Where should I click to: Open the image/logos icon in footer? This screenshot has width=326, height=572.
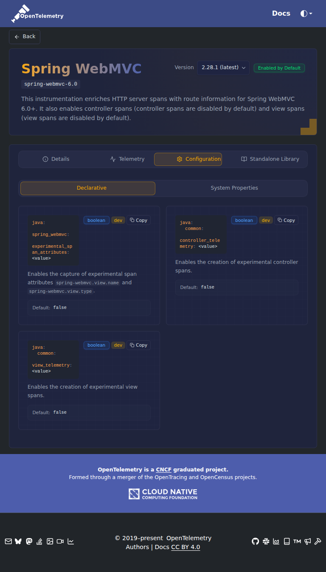click(50, 541)
